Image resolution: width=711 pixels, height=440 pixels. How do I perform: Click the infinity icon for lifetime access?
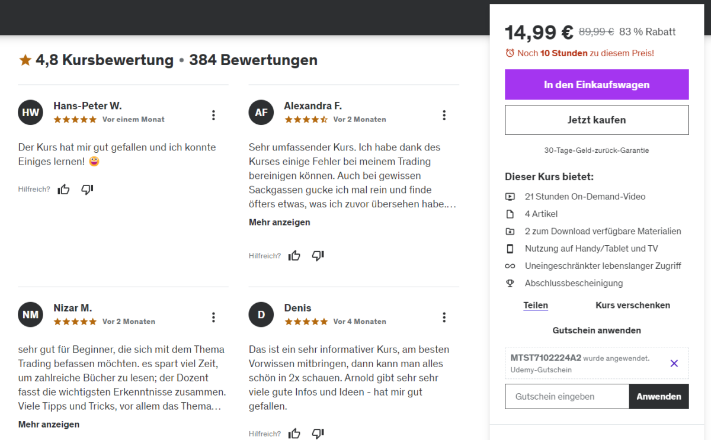[x=510, y=266]
